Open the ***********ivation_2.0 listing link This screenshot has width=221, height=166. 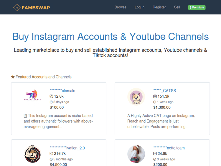coord(67,148)
